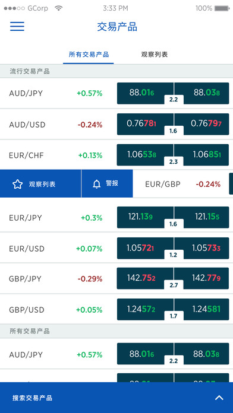Tap the bell alert icon
Viewport: 233px width, 413px height.
[x=96, y=184]
